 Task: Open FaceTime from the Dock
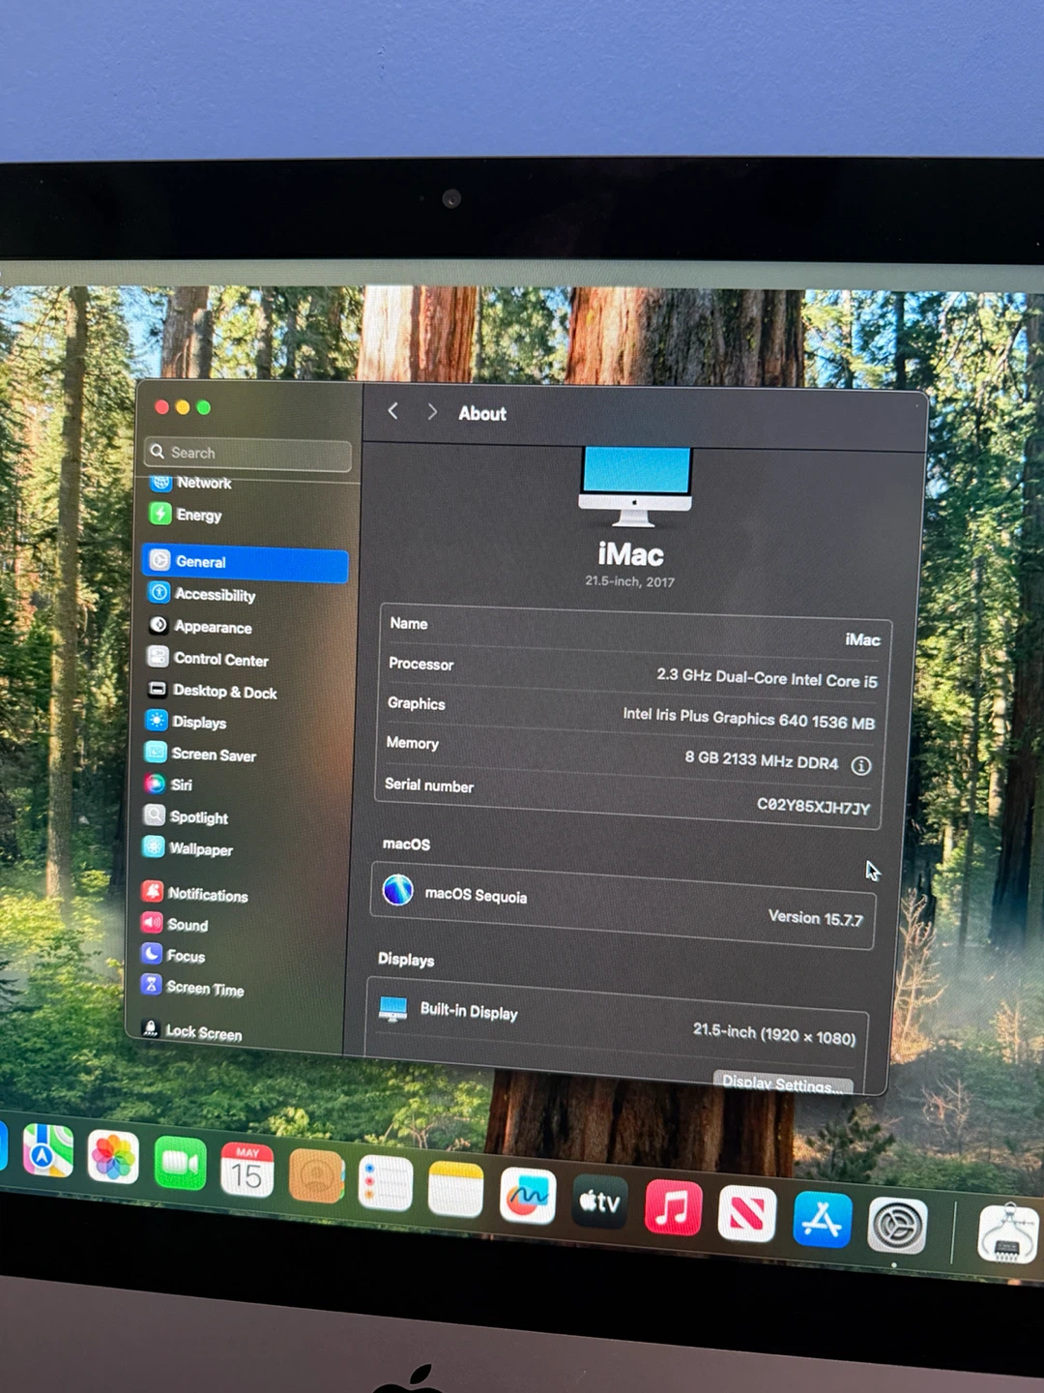[x=181, y=1164]
